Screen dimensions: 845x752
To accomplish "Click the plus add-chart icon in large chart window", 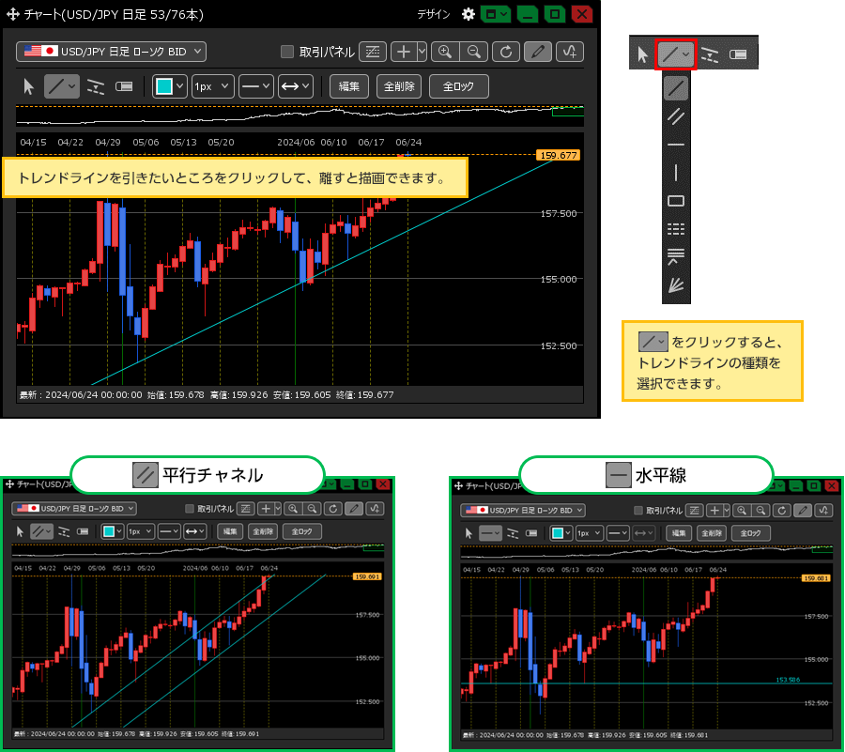I will [x=403, y=52].
